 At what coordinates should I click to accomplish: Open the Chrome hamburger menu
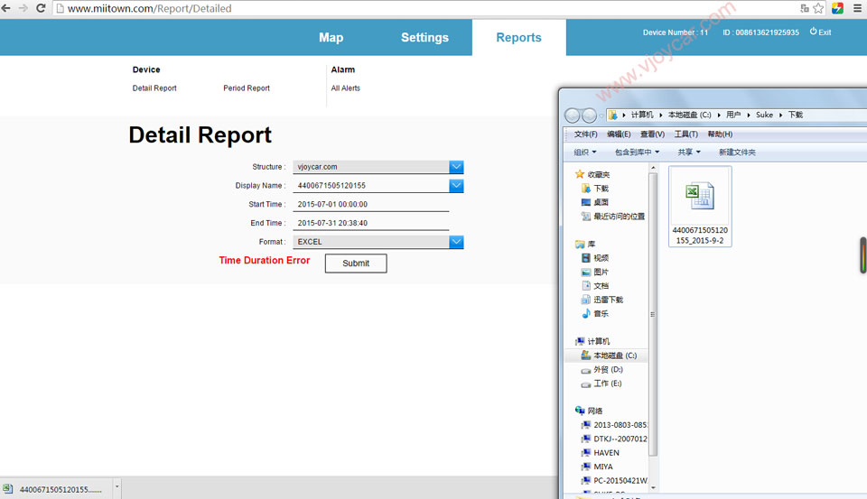(857, 8)
